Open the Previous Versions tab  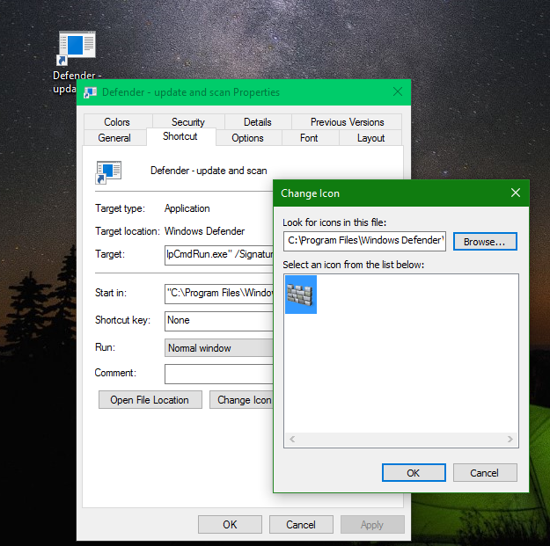coord(347,122)
